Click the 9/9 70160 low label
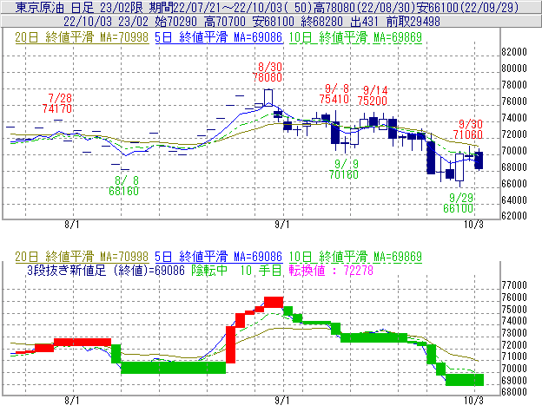The width and height of the screenshot is (542, 412). point(344,169)
